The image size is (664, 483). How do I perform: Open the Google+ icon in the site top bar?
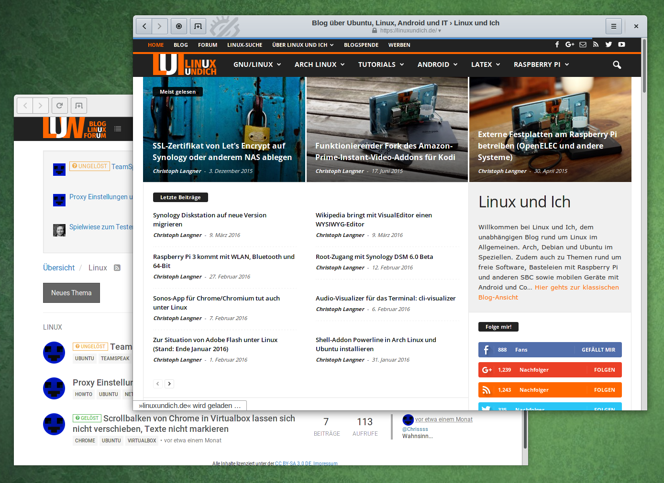coord(570,44)
